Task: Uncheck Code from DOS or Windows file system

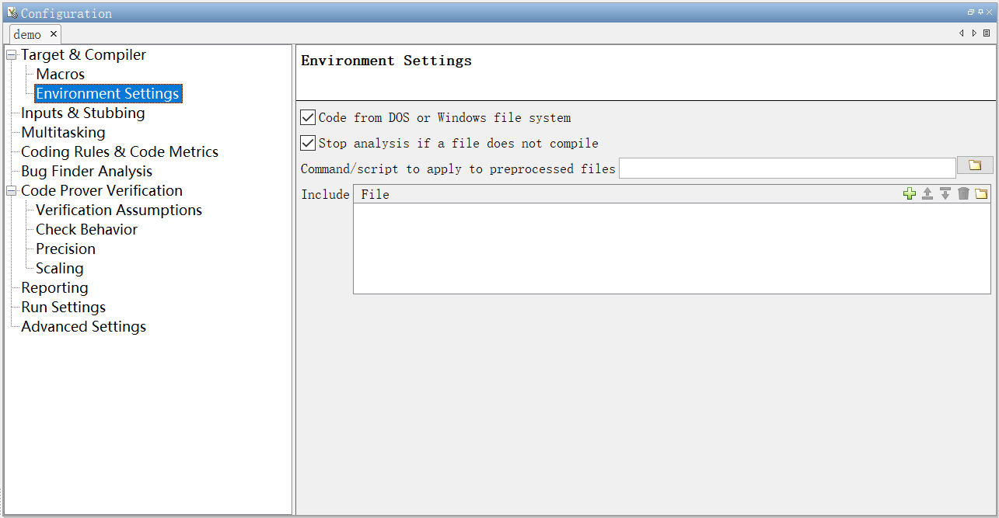Action: (x=308, y=117)
